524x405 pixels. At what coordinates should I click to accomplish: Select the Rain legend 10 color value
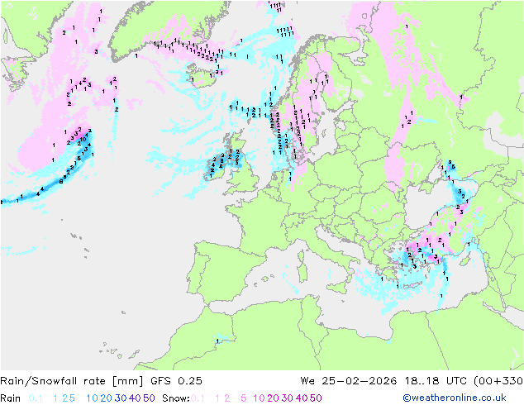93,398
